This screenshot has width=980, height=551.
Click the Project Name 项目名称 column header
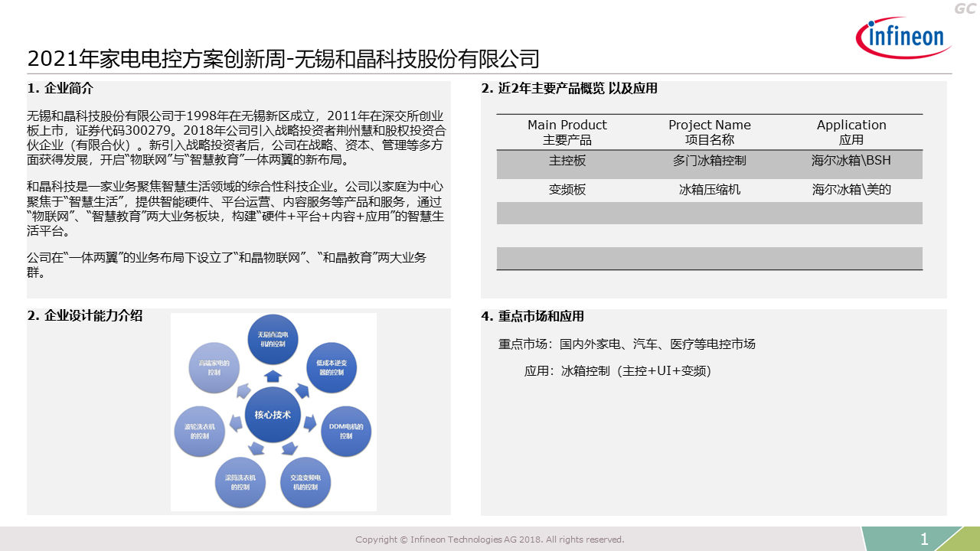(x=710, y=132)
